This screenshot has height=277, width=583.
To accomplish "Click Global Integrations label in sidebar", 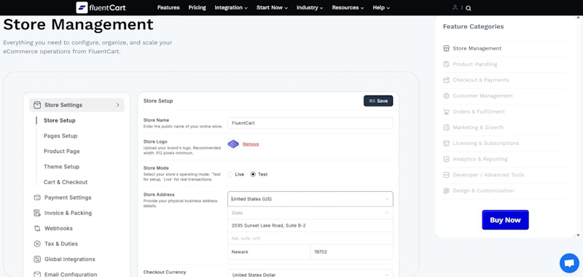I will (x=70, y=260).
